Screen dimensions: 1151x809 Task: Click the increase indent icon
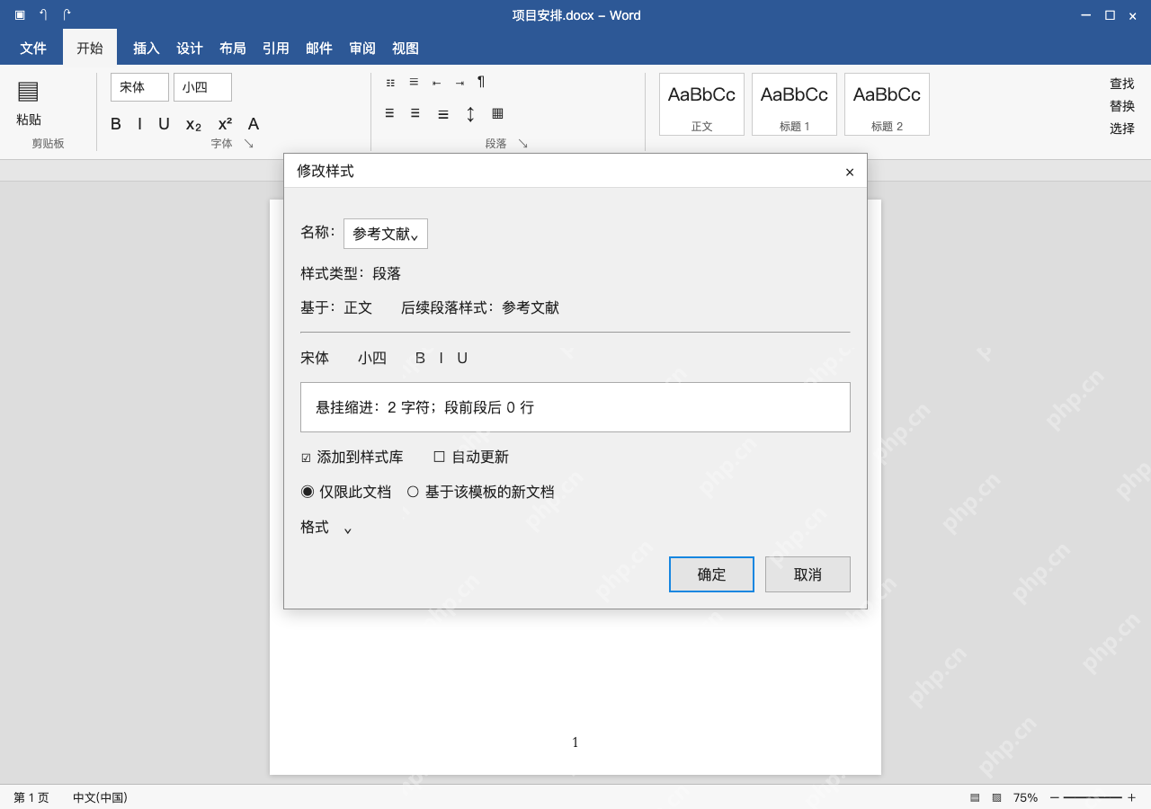(x=460, y=83)
